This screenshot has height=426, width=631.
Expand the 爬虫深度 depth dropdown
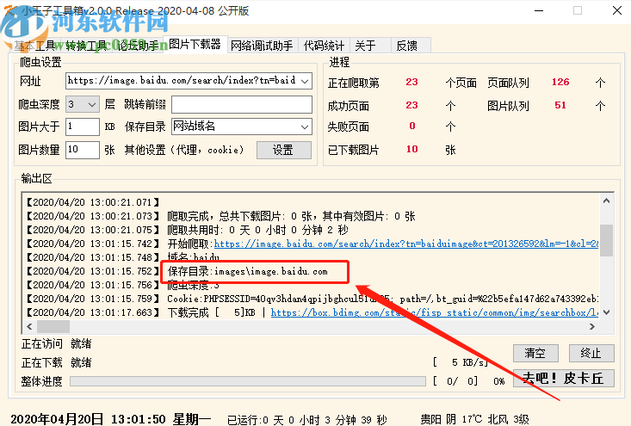tap(92, 105)
